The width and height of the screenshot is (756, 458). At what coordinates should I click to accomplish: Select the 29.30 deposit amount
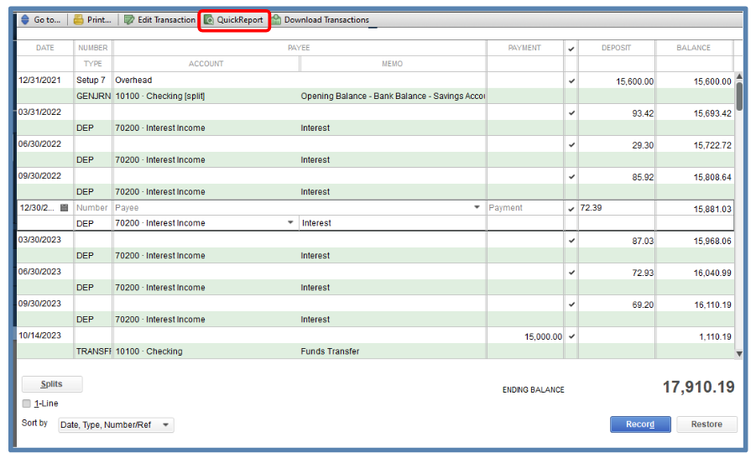(x=643, y=145)
